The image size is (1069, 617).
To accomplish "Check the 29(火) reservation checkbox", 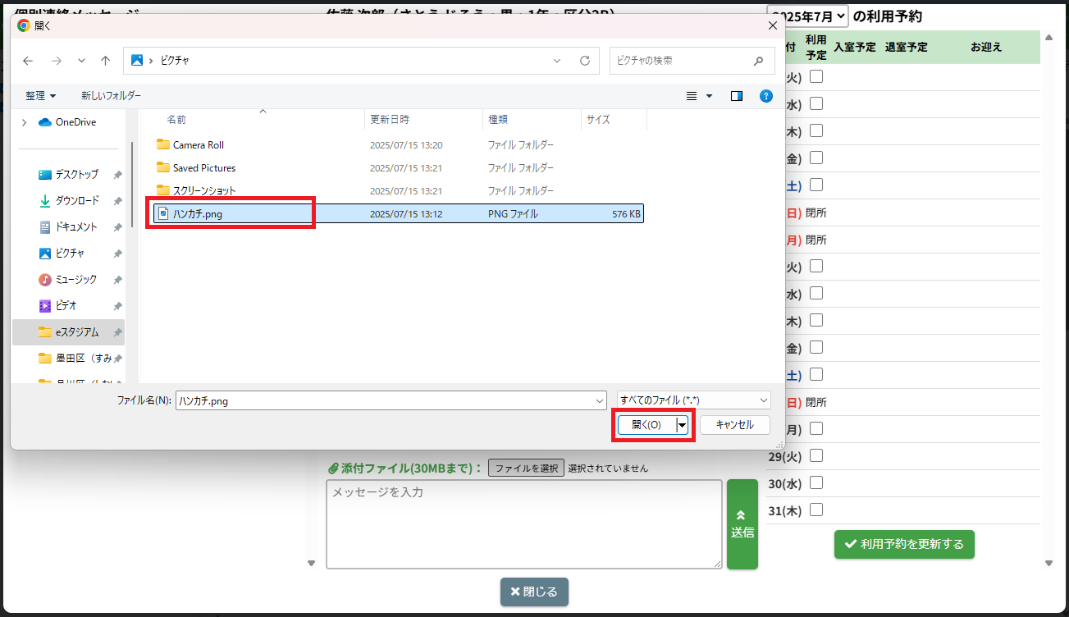I will (x=816, y=455).
